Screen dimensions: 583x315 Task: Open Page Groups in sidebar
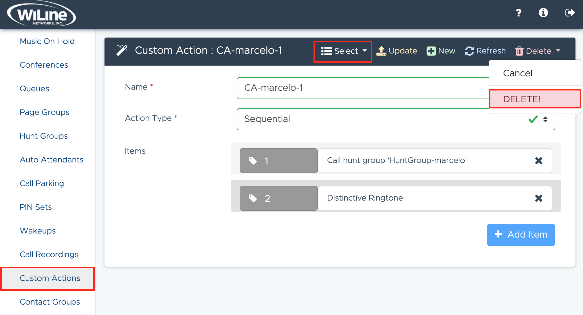(45, 112)
